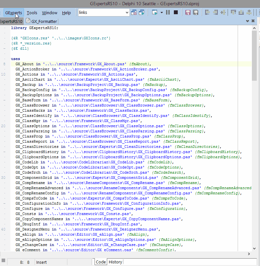Image resolution: width=260 pixels, height=266 pixels.
Task: Click the Pause program icon
Action: (x=168, y=13)
